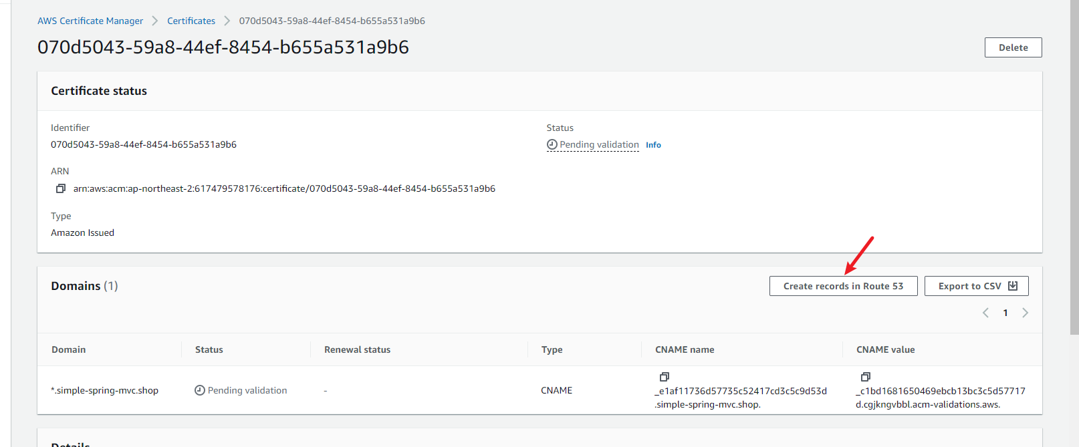This screenshot has height=447, width=1079.
Task: Click the _c1bd1681650 CNAME value text
Action: [x=941, y=398]
